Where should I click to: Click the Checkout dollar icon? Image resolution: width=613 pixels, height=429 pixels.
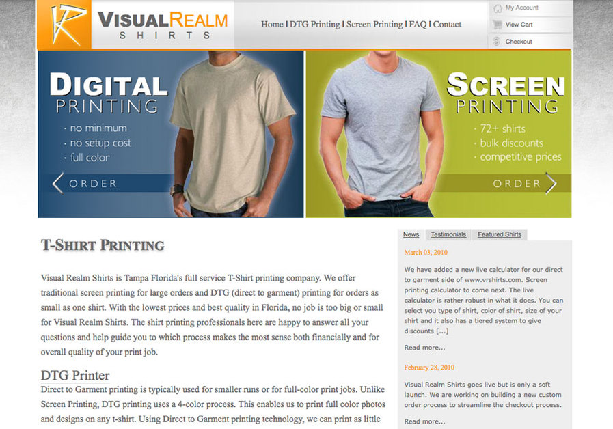497,42
